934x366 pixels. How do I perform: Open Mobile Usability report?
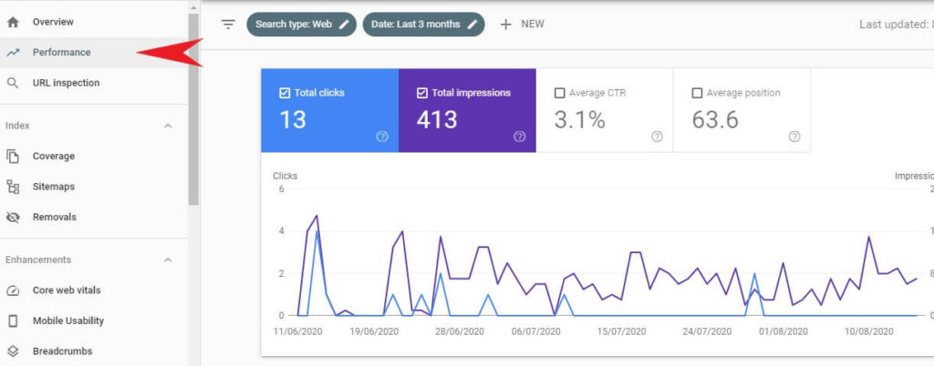pos(94,320)
